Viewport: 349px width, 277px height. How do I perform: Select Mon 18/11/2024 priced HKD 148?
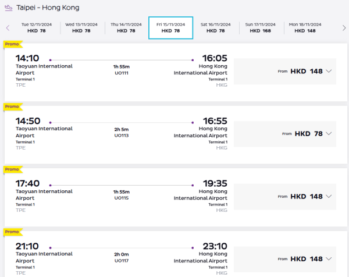click(x=304, y=27)
